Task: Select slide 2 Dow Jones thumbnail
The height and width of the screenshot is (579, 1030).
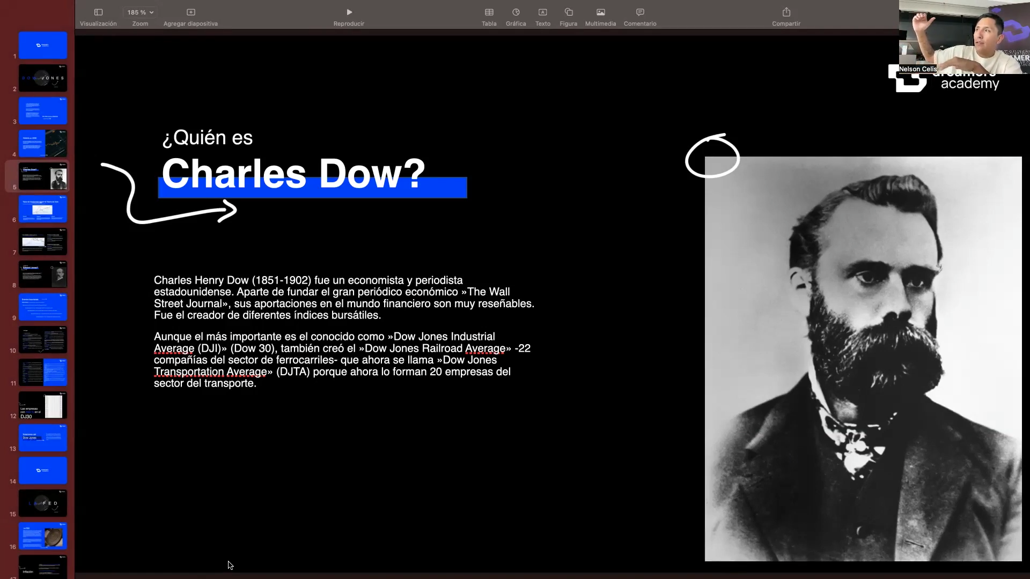Action: coord(43,78)
